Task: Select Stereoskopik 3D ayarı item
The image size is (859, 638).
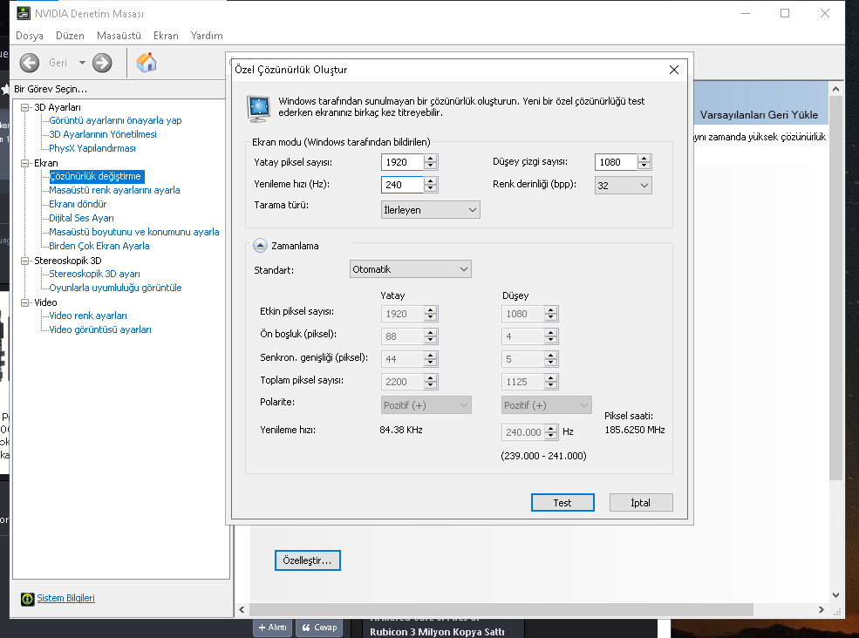Action: coord(94,274)
